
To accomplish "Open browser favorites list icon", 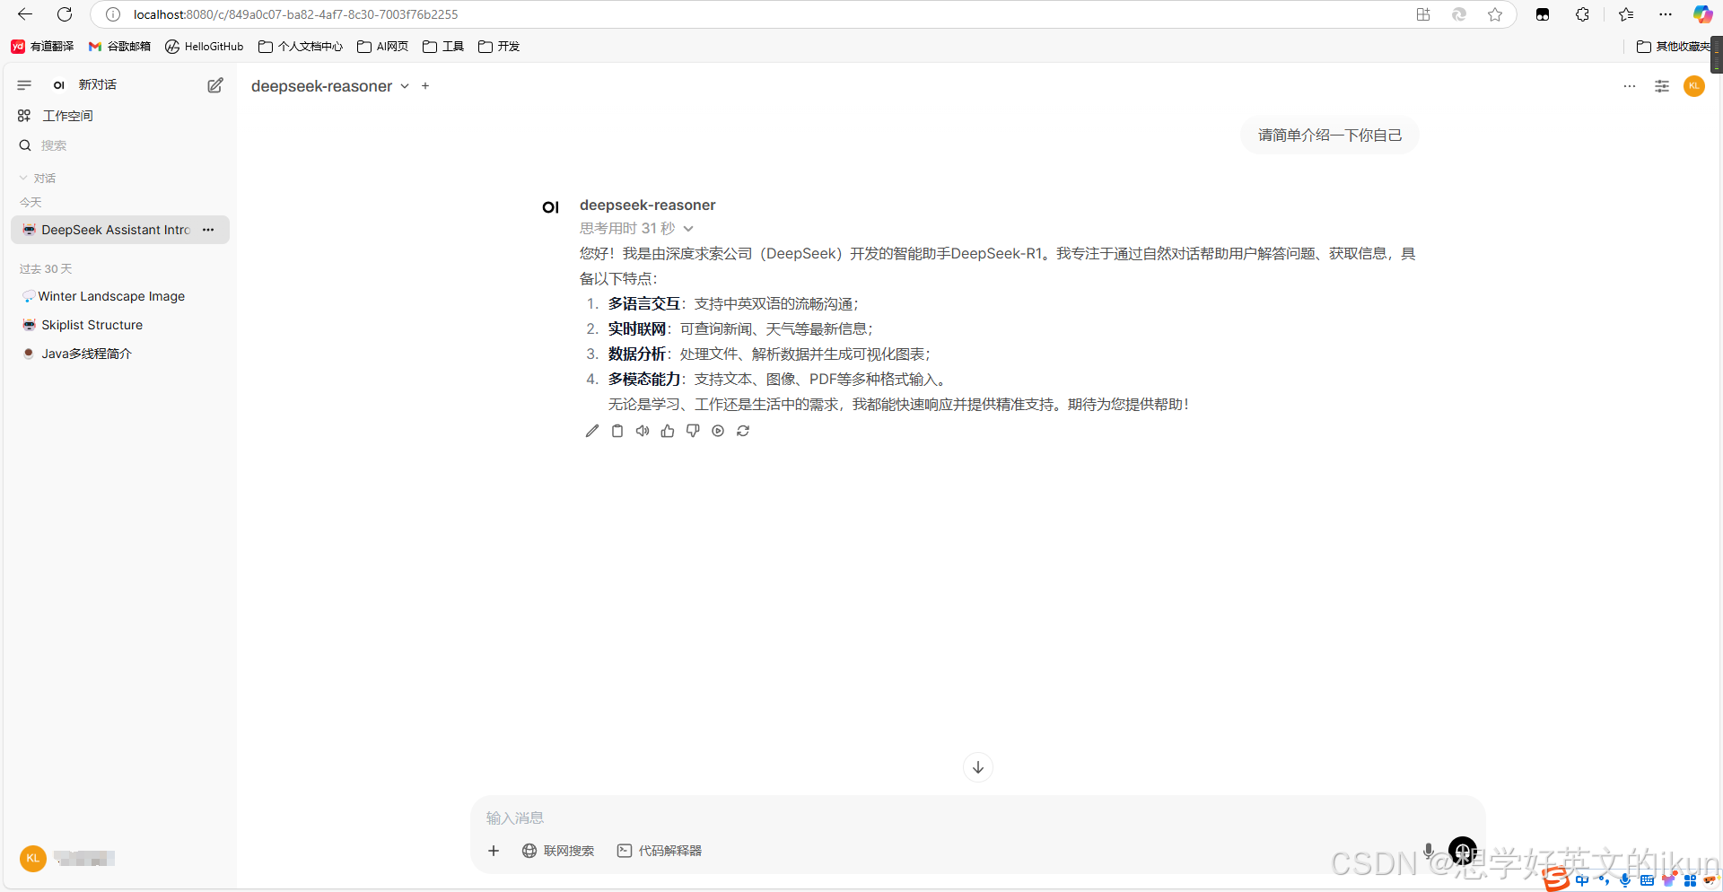I will point(1626,14).
